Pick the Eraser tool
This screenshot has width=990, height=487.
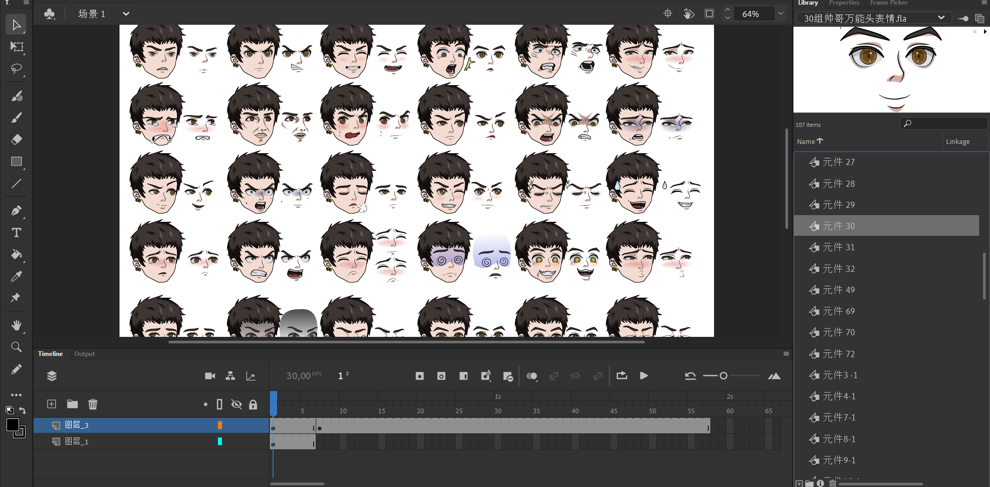click(17, 139)
